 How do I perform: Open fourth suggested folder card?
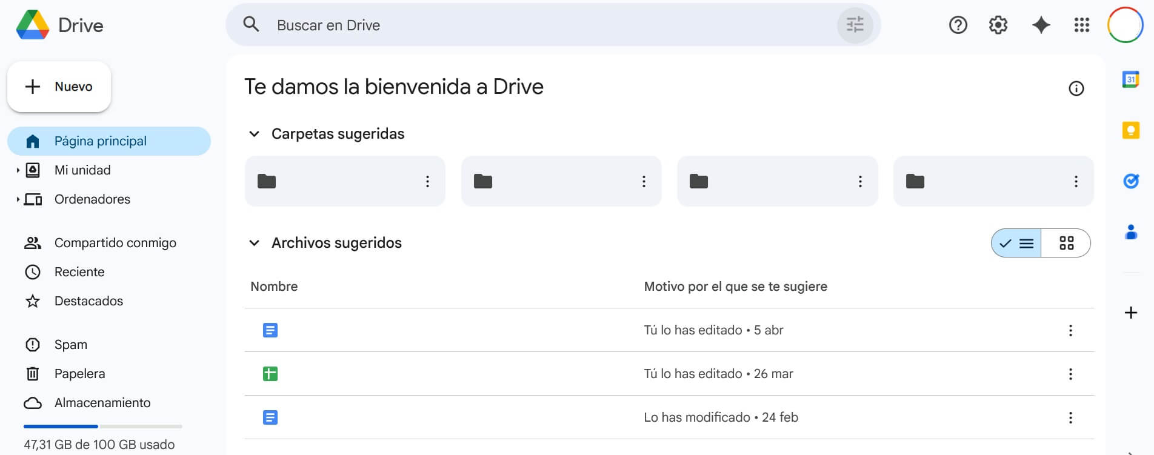[993, 181]
